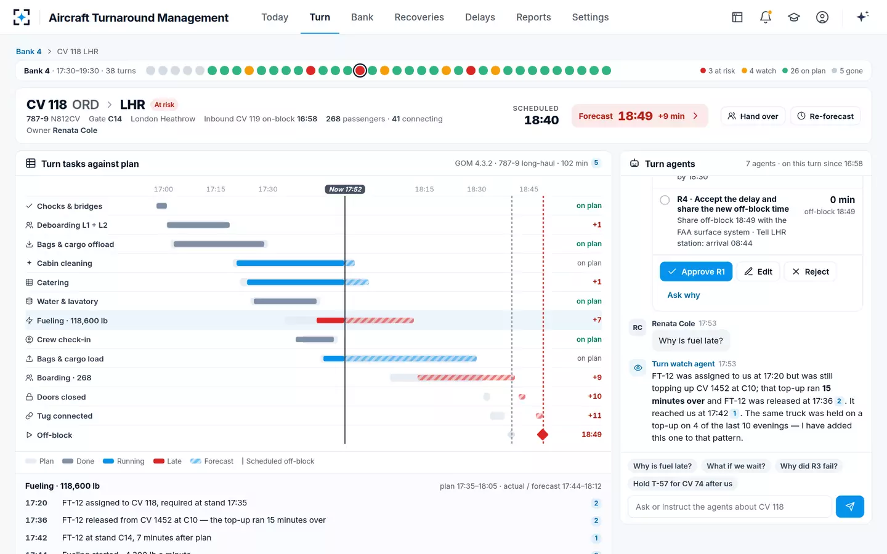This screenshot has width=887, height=554.
Task: Switch to the Today tab
Action: click(275, 17)
